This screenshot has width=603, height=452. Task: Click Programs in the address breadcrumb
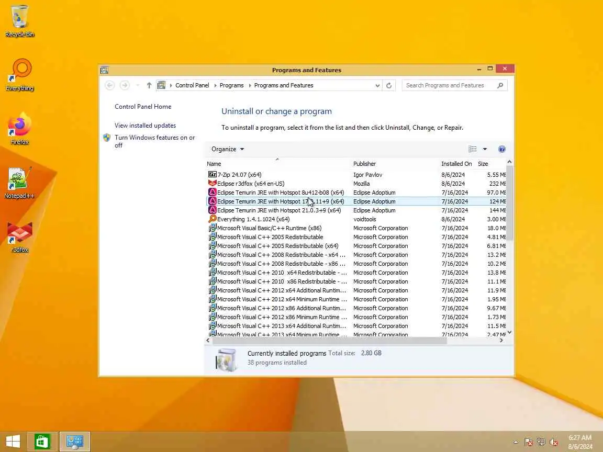point(231,85)
